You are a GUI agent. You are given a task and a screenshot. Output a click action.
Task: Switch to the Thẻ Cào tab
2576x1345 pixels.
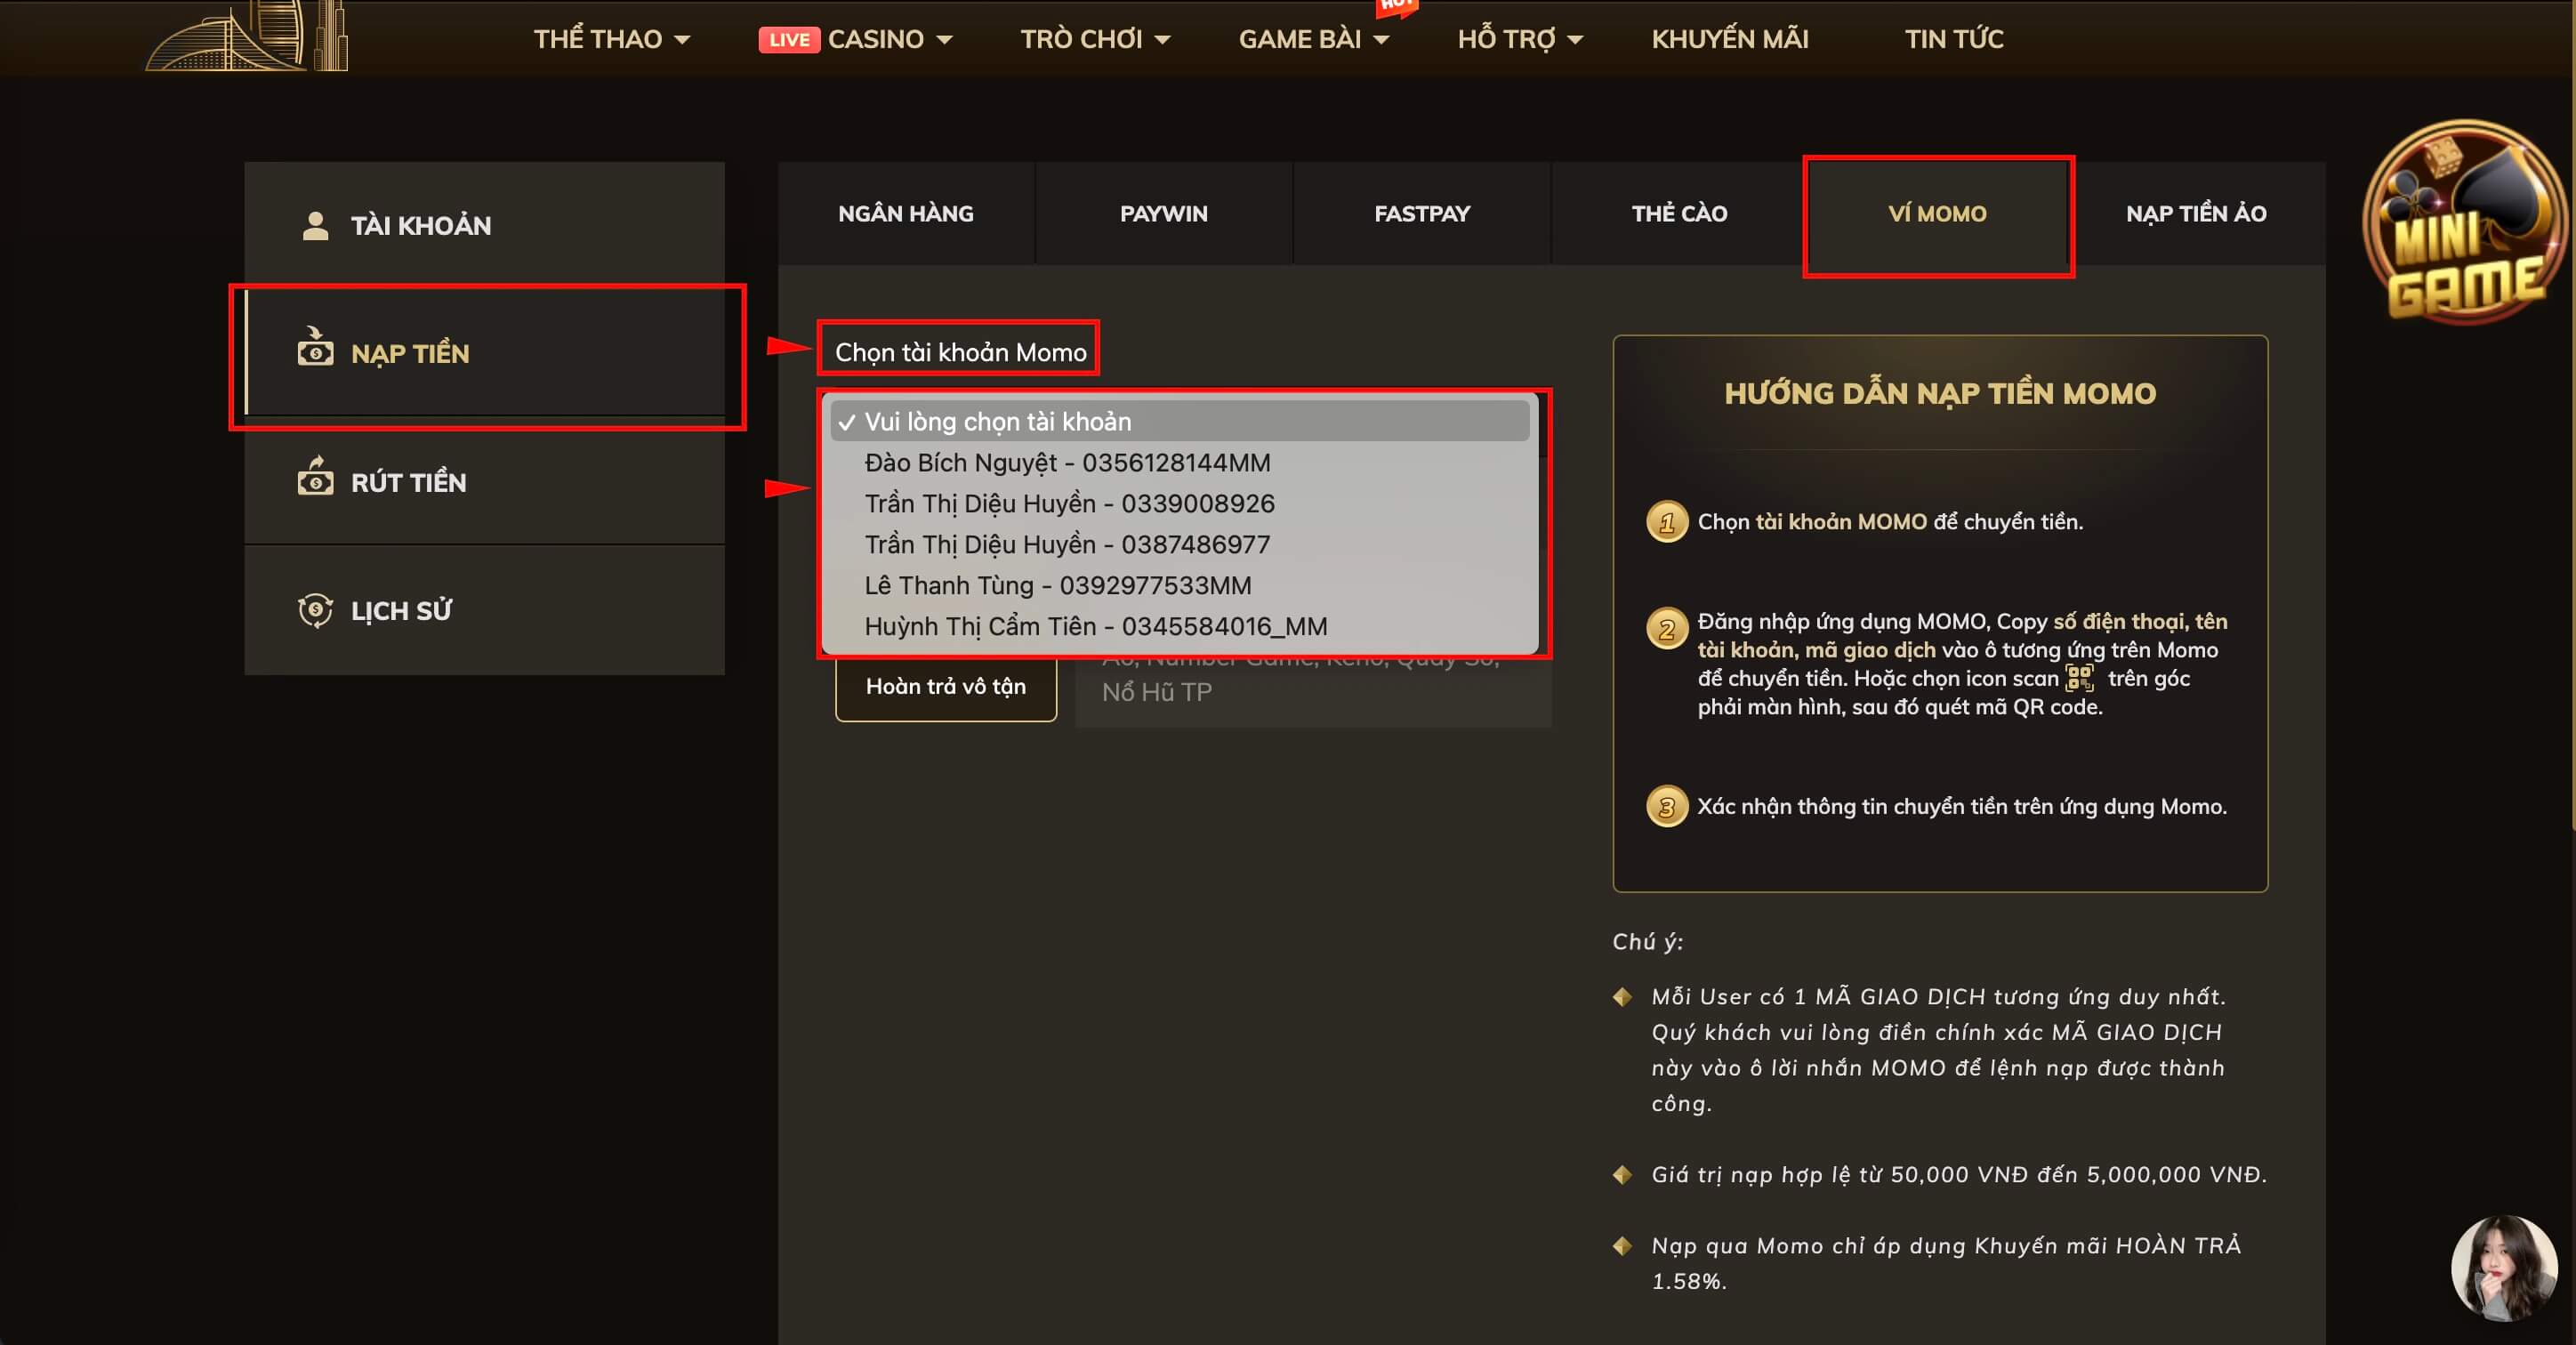1680,213
